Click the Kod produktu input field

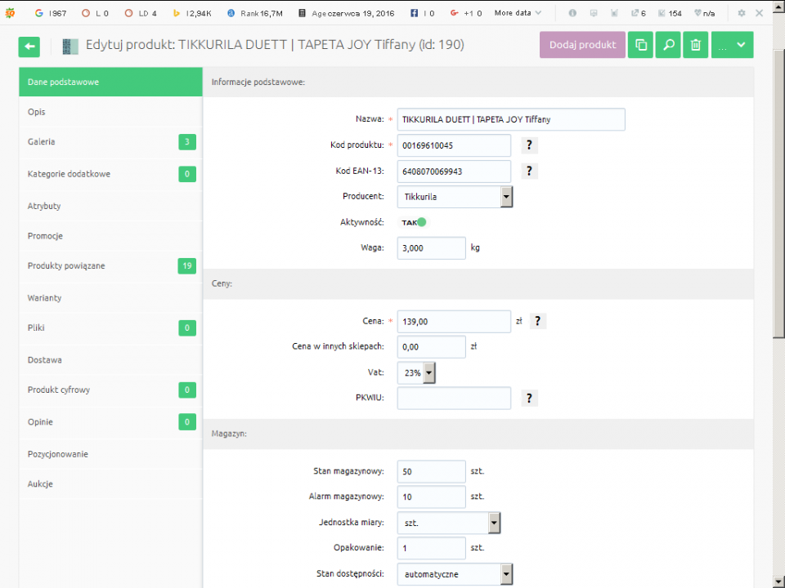(x=454, y=145)
